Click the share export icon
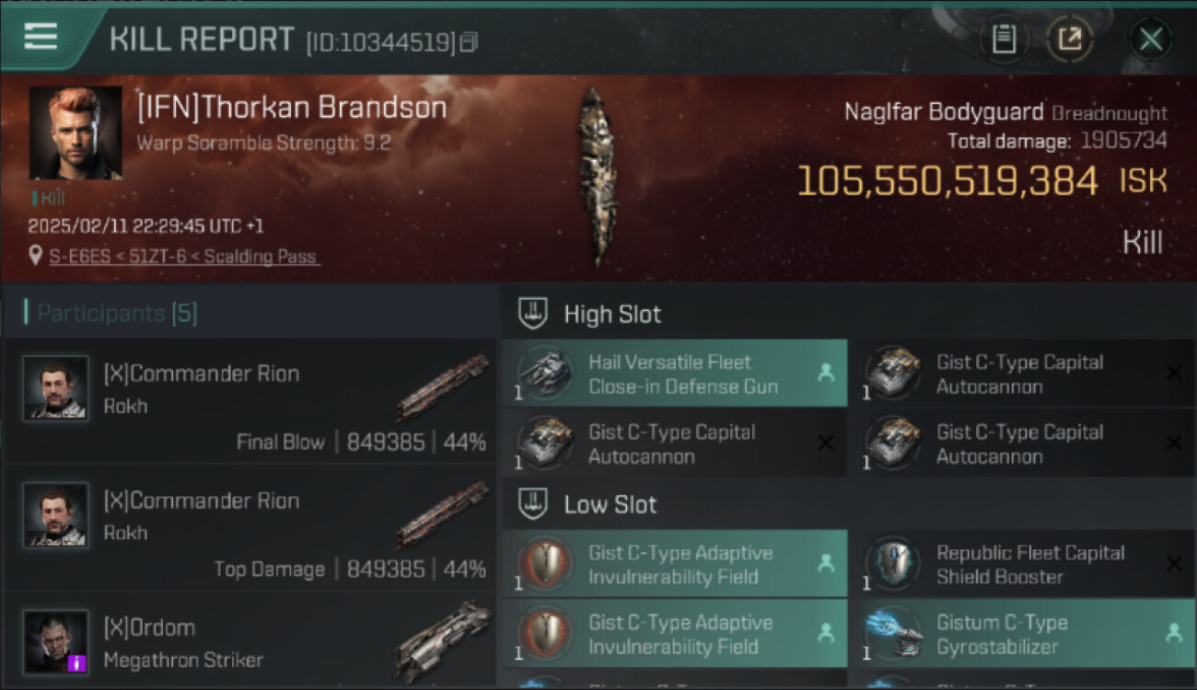Image resolution: width=1197 pixels, height=690 pixels. [x=1069, y=39]
